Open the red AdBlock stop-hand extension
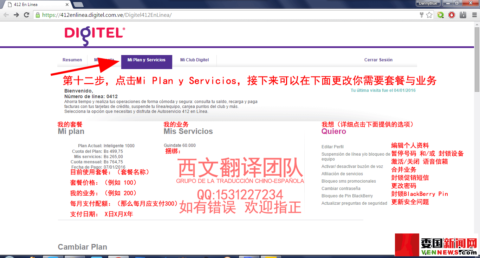Screen dimensions: 480x258 click(x=452, y=15)
